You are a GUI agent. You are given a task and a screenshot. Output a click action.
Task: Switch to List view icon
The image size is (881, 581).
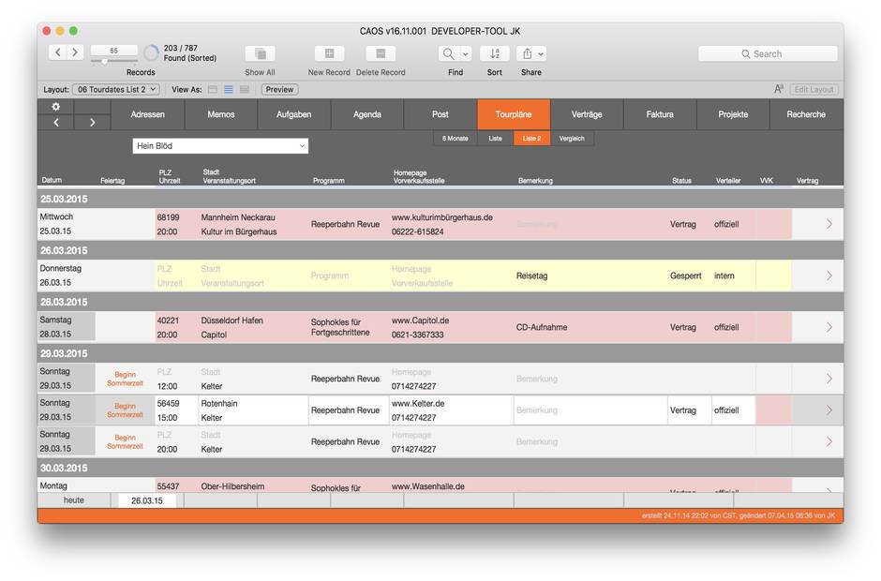pos(229,89)
